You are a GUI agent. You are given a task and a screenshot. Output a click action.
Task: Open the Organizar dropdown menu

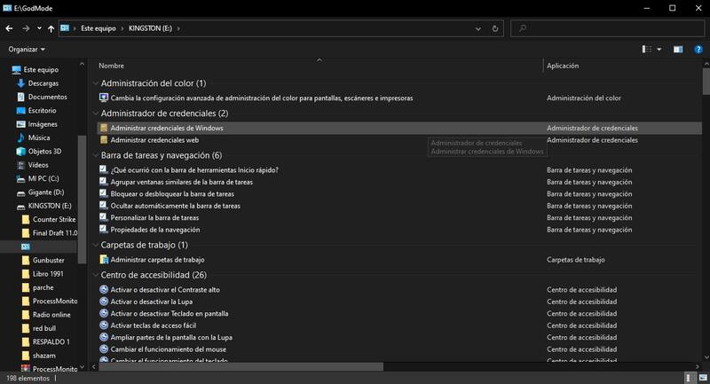point(26,50)
